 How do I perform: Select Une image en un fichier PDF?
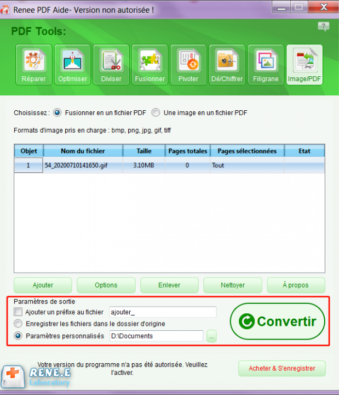coord(156,112)
